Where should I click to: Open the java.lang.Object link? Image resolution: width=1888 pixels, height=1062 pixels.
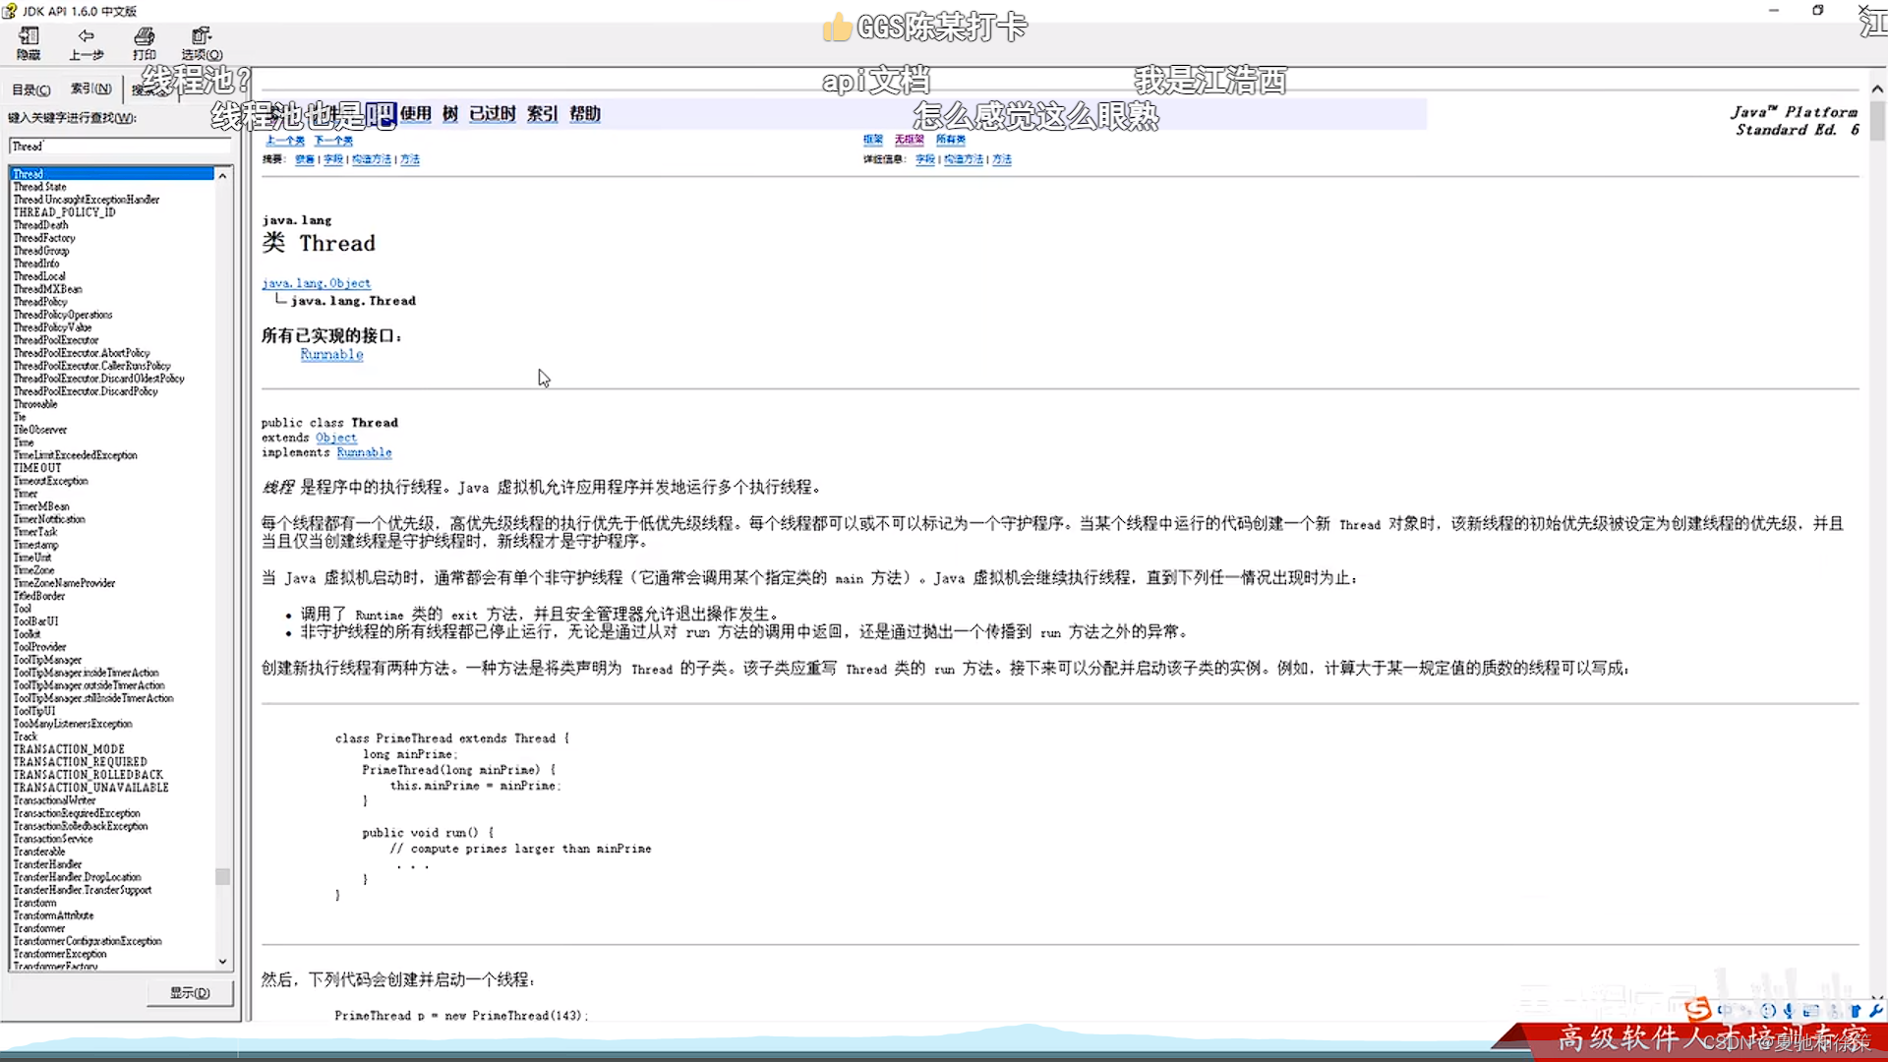(316, 283)
